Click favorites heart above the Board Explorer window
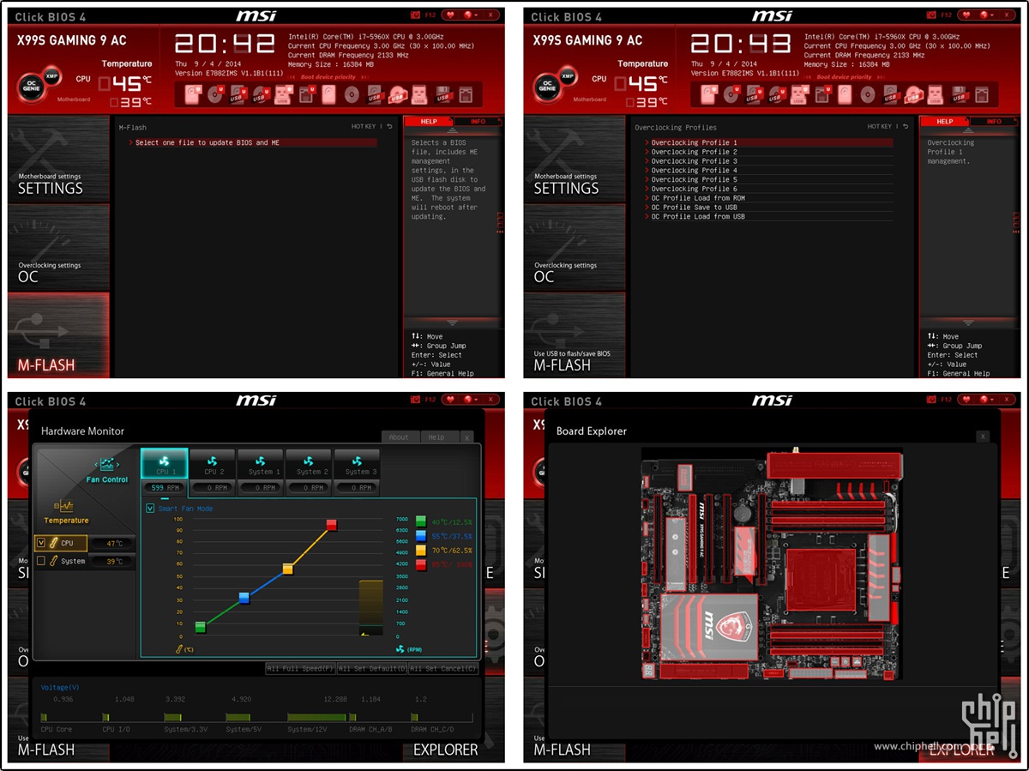Viewport: 1029px width, 771px height. (x=968, y=401)
